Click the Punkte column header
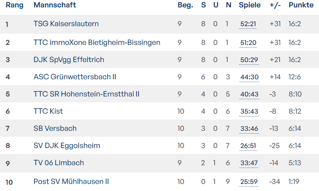Image resolution: width=319 pixels, height=191 pixels. pos(301,5)
